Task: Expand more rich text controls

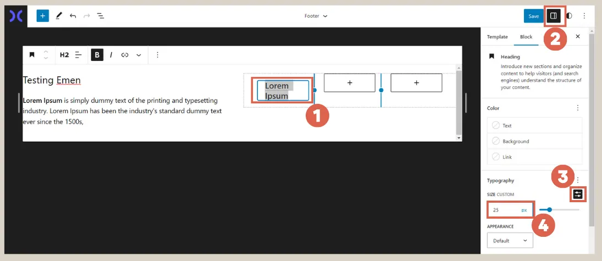Action: [139, 55]
